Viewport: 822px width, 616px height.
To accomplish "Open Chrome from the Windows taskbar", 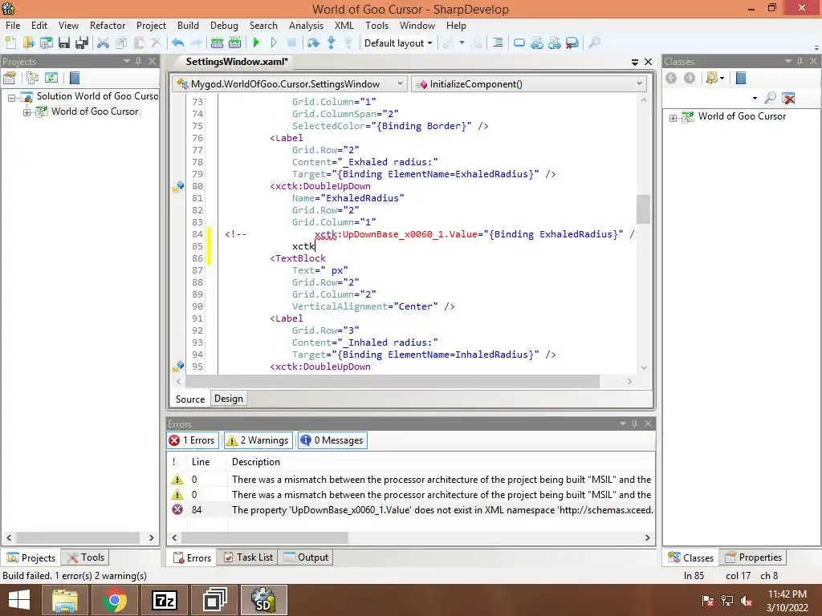I will click(114, 600).
